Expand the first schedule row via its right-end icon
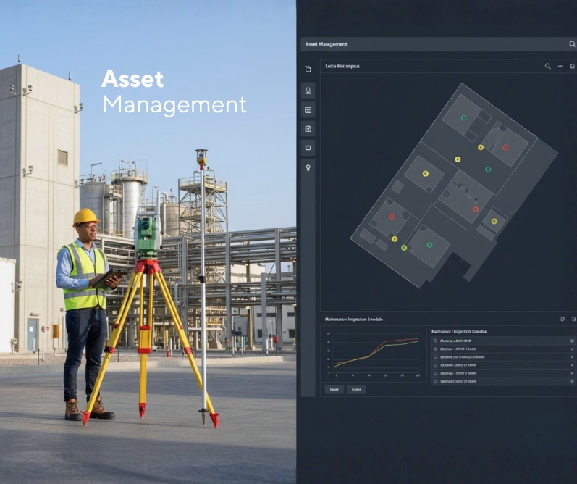The height and width of the screenshot is (484, 577). (571, 341)
